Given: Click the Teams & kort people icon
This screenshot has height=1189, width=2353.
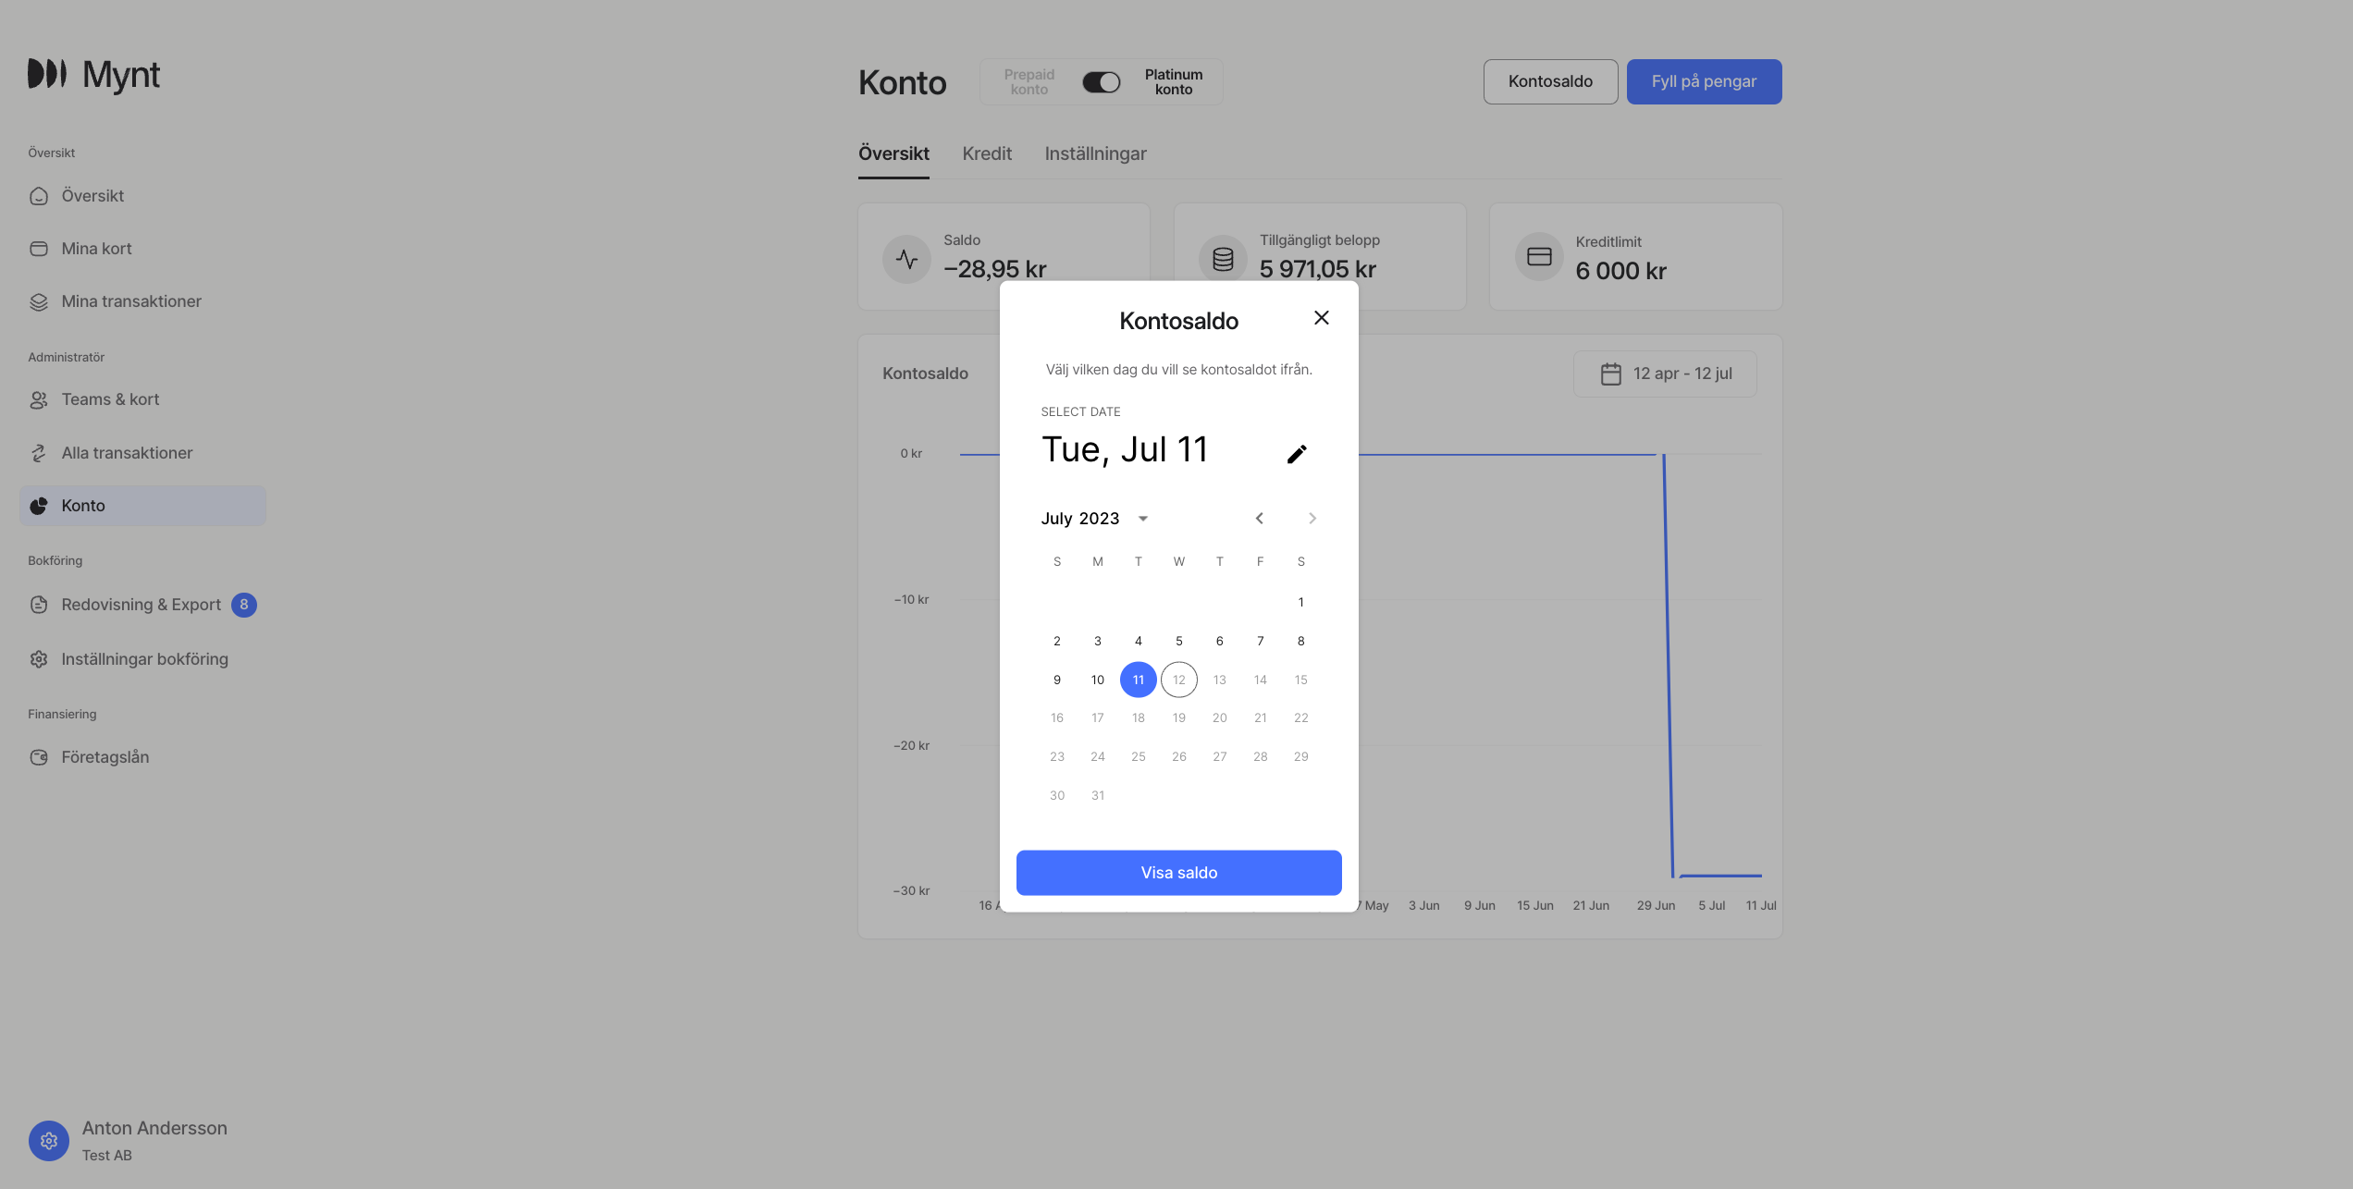Looking at the screenshot, I should (39, 399).
